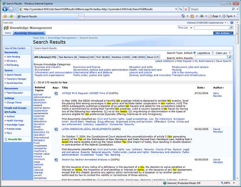Select the Default search type radio
The image size is (241, 187).
pos(195,53)
